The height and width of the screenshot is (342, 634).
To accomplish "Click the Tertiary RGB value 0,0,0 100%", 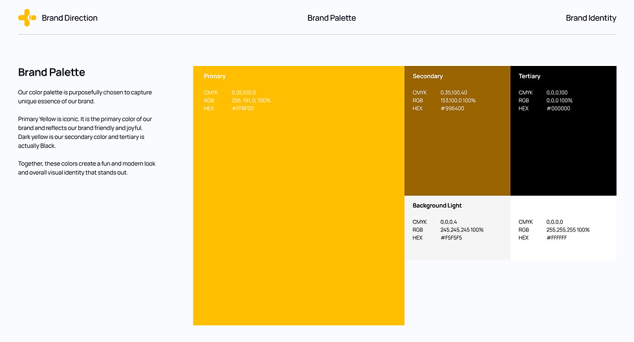I will tap(559, 100).
